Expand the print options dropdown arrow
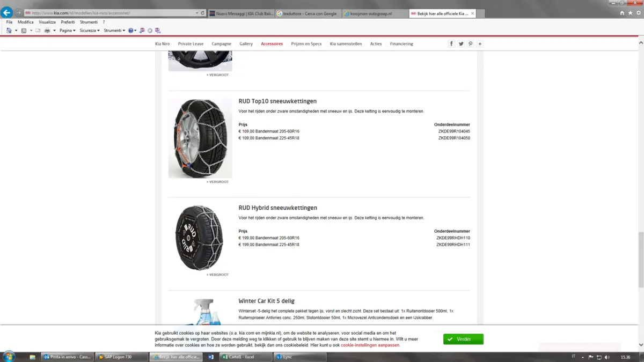Viewport: 644px width, 362px height. (x=54, y=31)
